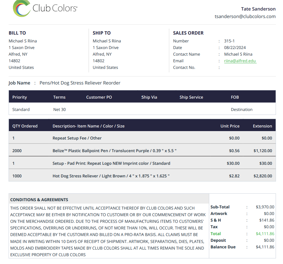Select the Belize Plastic Ballpoint Pen description
Image resolution: width=283 pixels, height=264 pixels.
[x=114, y=151]
